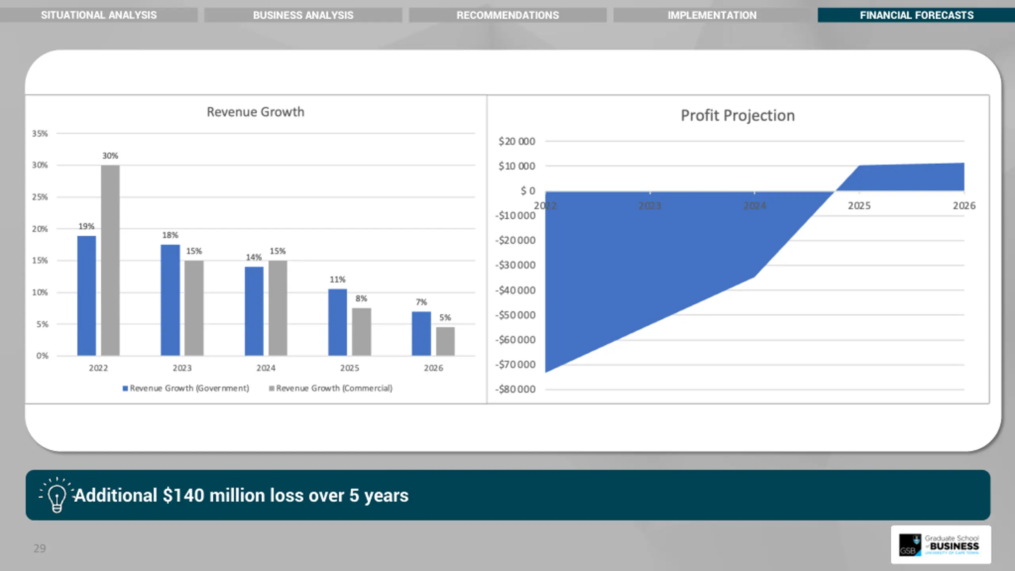The image size is (1015, 571).
Task: Select the Financial Forecasts tab
Action: click(x=916, y=15)
